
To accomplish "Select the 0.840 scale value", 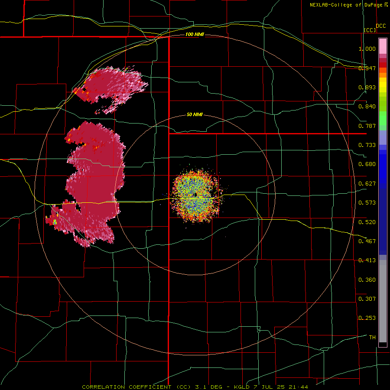I will [367, 107].
